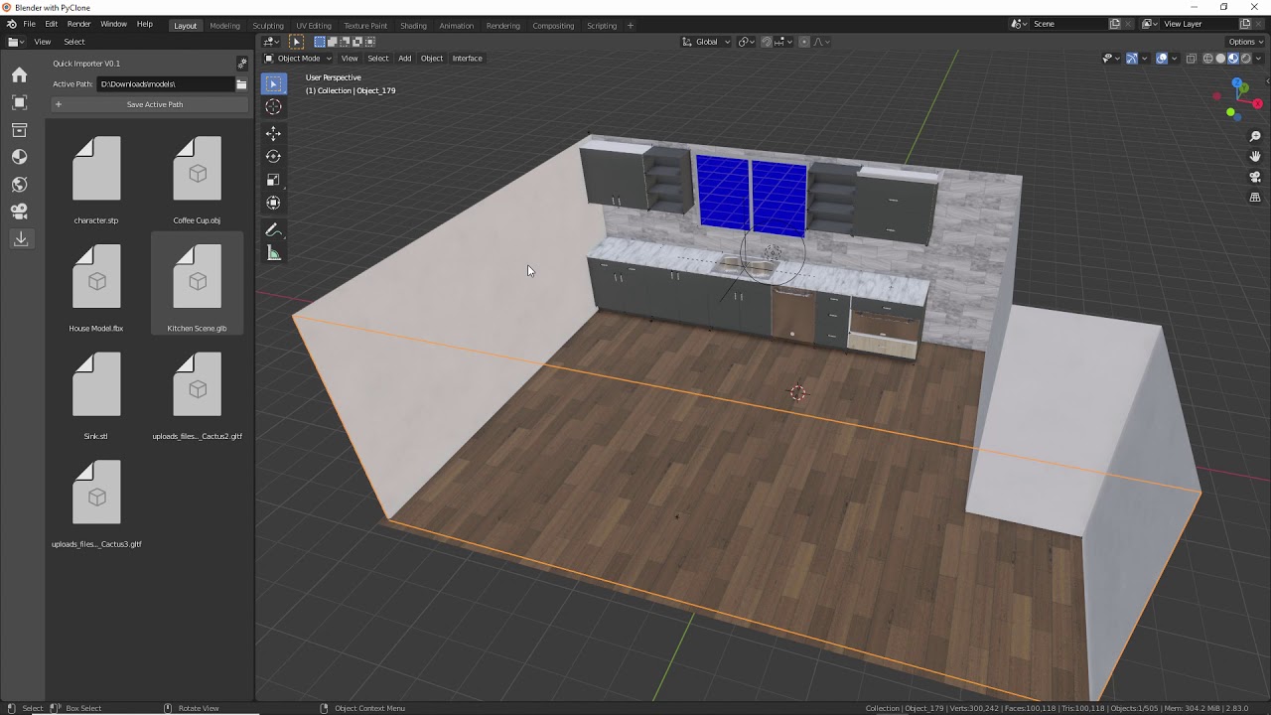This screenshot has height=715, width=1271.
Task: Open the Render menu
Action: tap(78, 24)
